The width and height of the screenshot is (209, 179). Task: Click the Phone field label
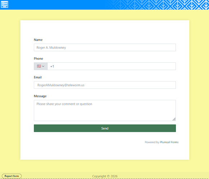coord(38,59)
